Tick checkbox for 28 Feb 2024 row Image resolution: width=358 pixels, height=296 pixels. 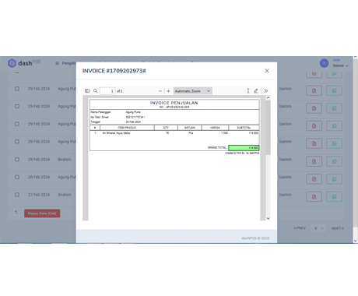[17, 177]
